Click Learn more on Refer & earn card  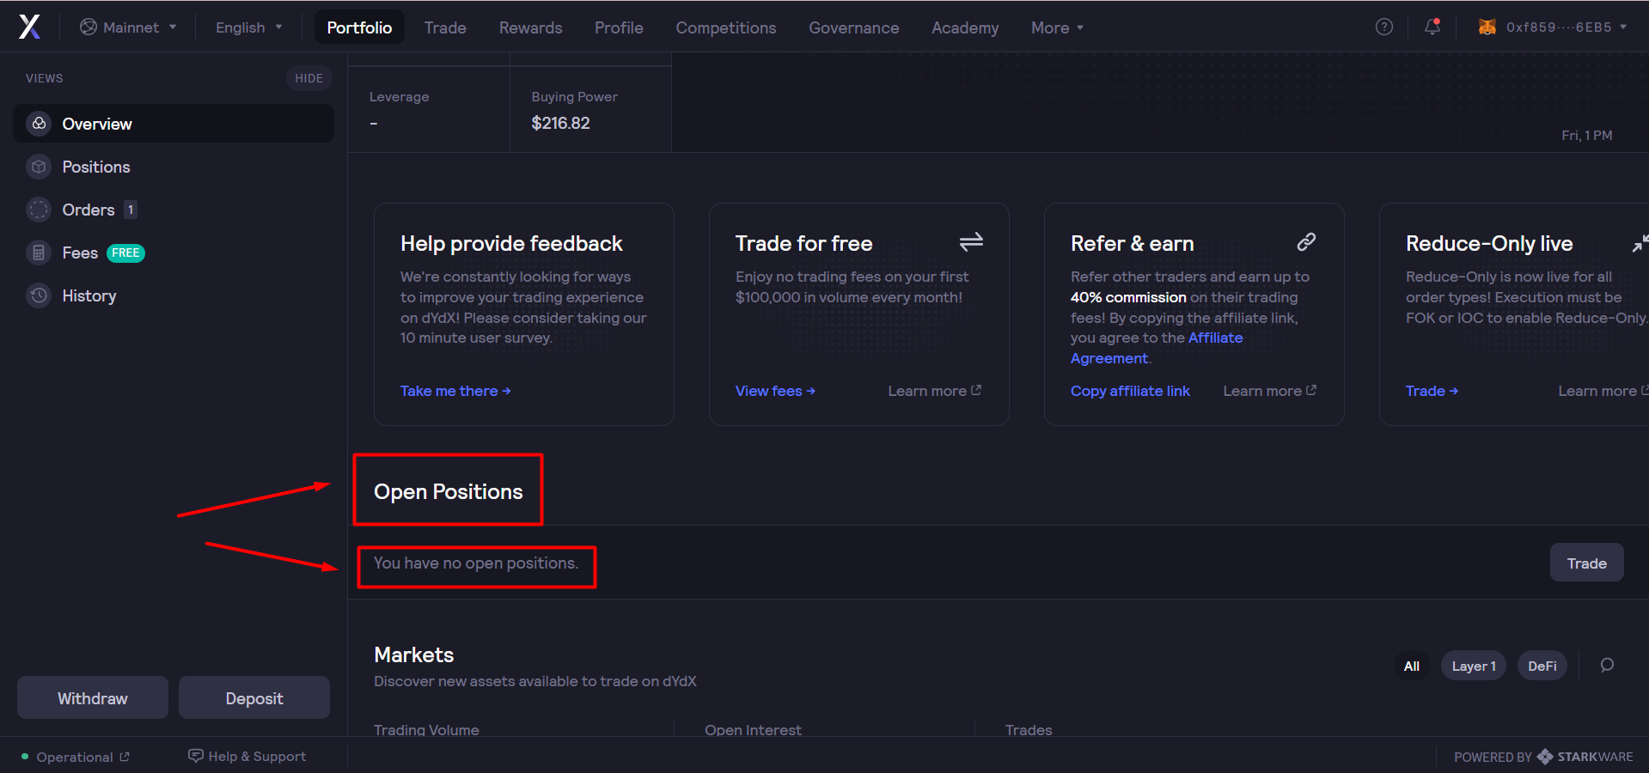1269,391
